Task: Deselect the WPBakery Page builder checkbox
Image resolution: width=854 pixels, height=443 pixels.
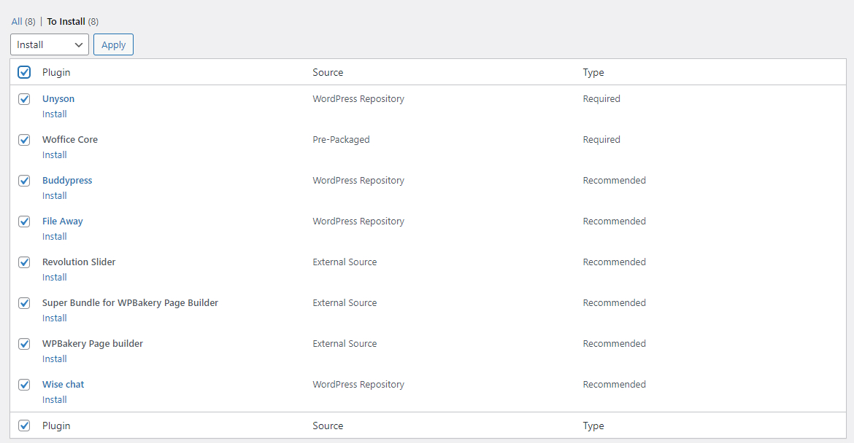Action: click(x=24, y=344)
